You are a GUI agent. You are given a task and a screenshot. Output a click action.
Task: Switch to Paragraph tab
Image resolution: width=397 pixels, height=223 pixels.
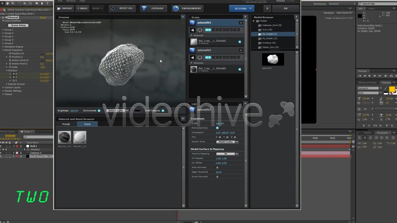point(382,133)
